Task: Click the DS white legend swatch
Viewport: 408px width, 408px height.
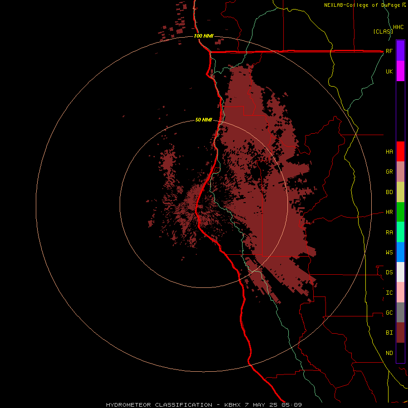Action: (x=400, y=272)
